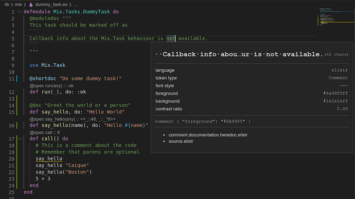The width and height of the screenshot is (355, 199).
Task: Click '5 + 3' expression on line 23
Action: (43, 178)
